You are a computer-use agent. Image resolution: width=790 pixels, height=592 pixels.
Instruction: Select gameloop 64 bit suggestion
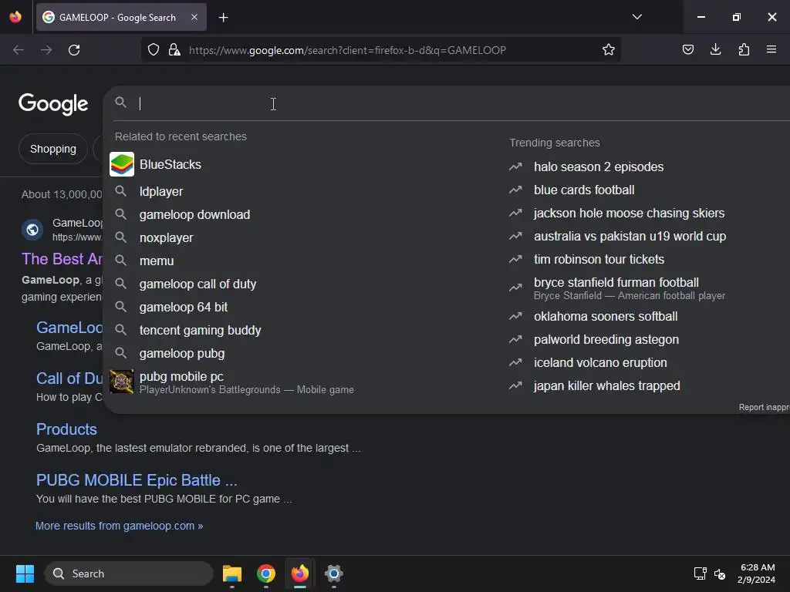pos(184,308)
